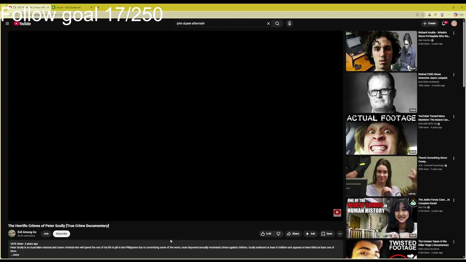Viewport: 466px width, 262px height.
Task: Open YouTube notifications bell
Action: (444, 23)
